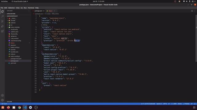
Task: Click the split editor right icon
Action: [192, 11]
